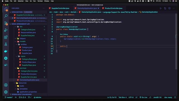Click UTF-8 encoding in status bar
This screenshot has height=101, width=179.
[x=131, y=97]
